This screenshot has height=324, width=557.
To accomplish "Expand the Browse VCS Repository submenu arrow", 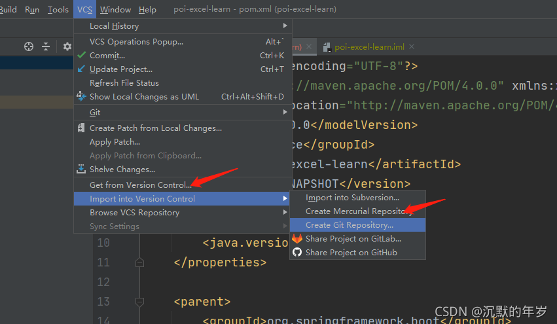I will click(x=285, y=212).
